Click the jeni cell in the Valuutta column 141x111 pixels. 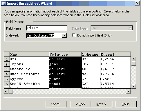66,64
